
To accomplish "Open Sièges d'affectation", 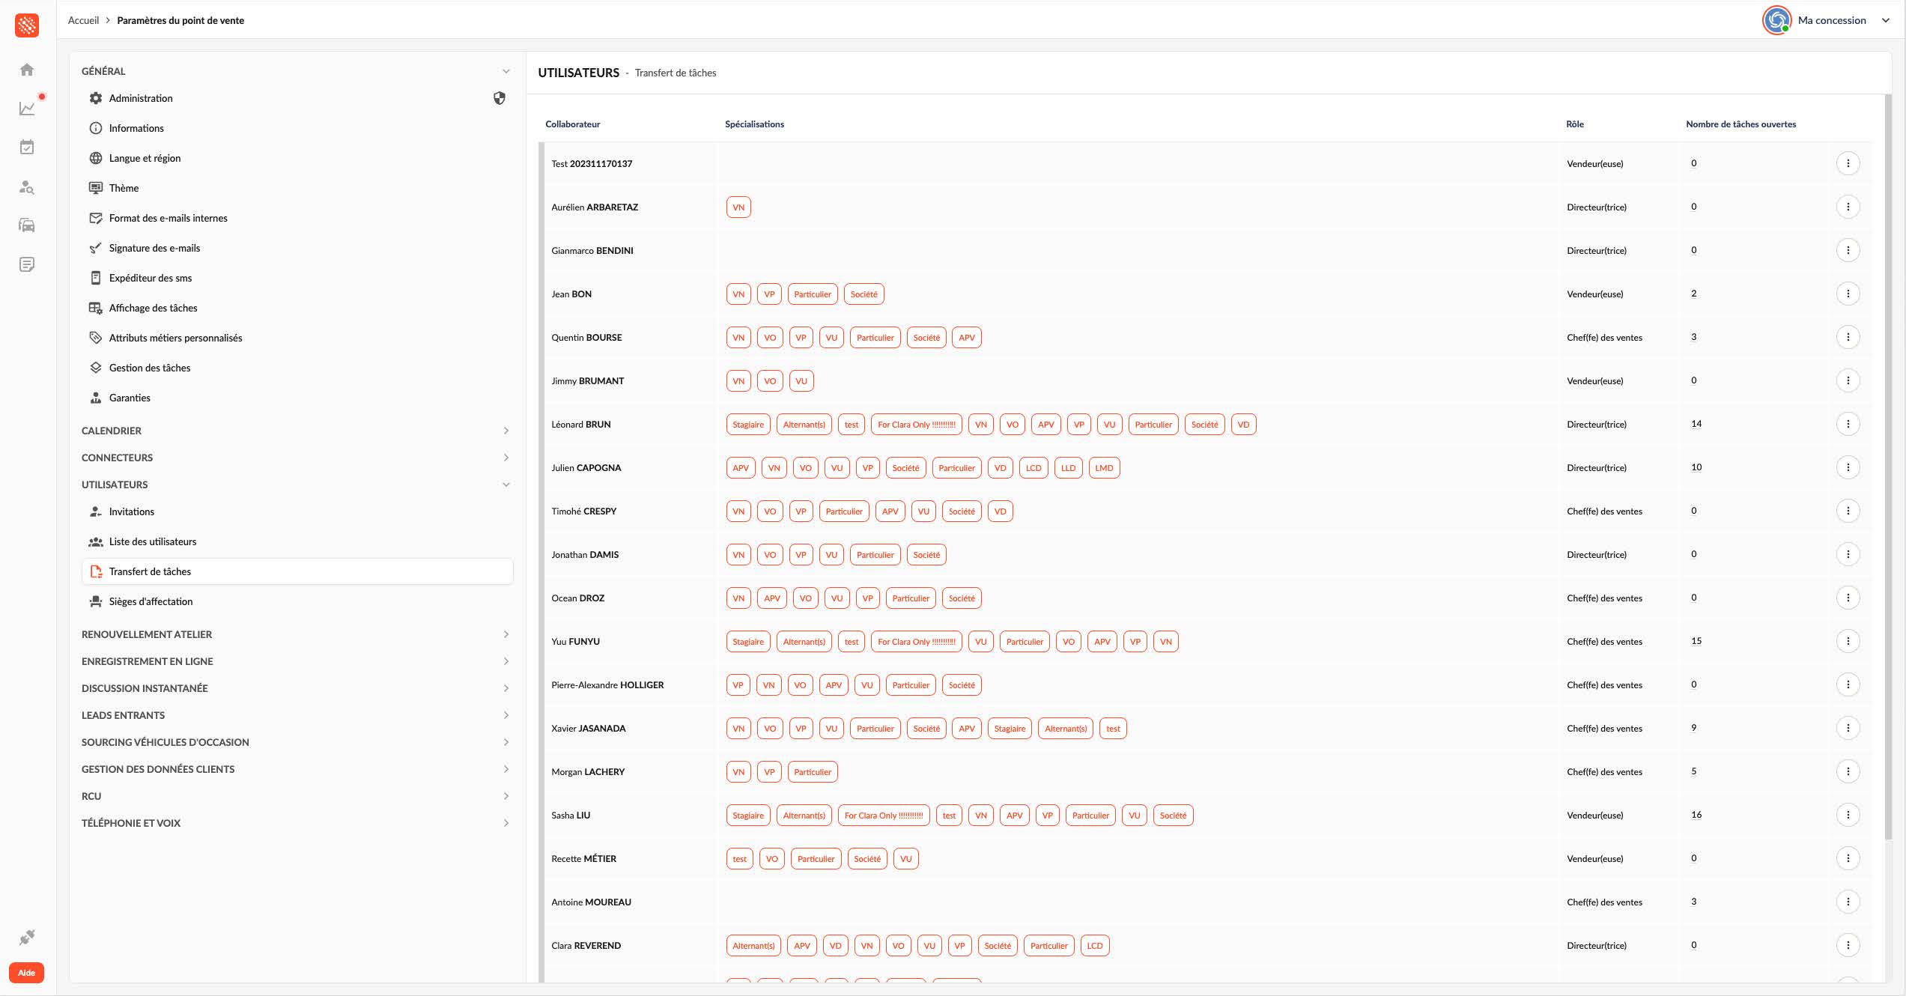I will 297,601.
